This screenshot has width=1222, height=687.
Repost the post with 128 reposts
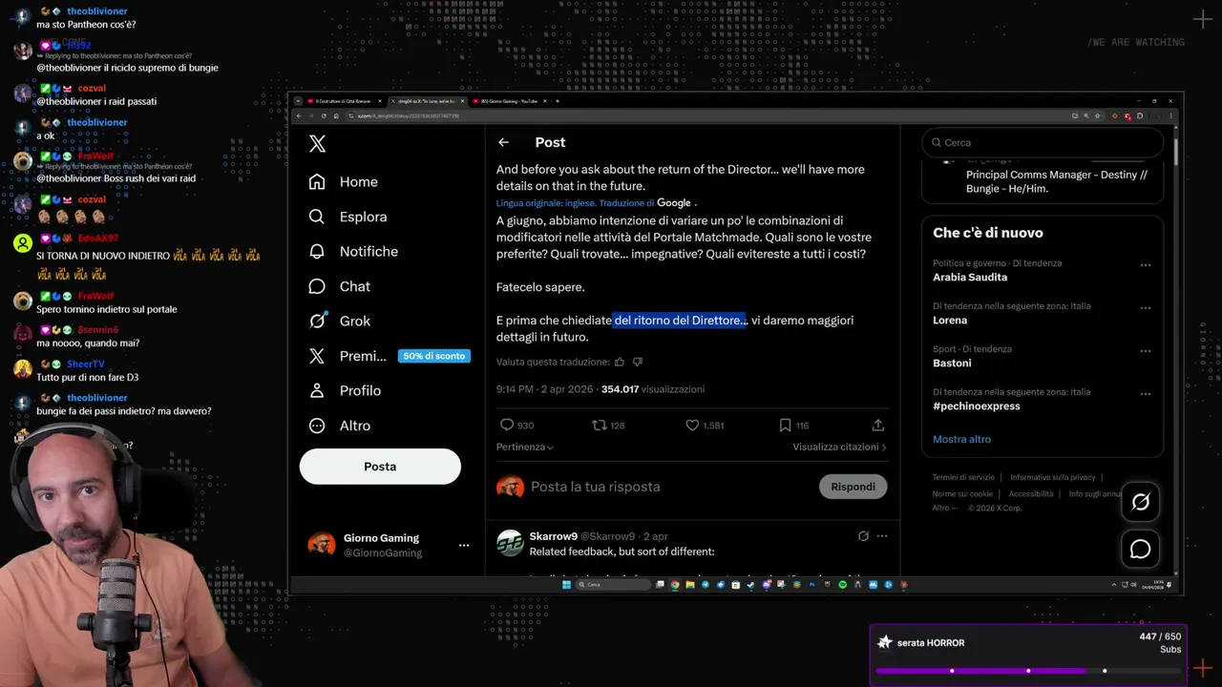click(x=600, y=425)
